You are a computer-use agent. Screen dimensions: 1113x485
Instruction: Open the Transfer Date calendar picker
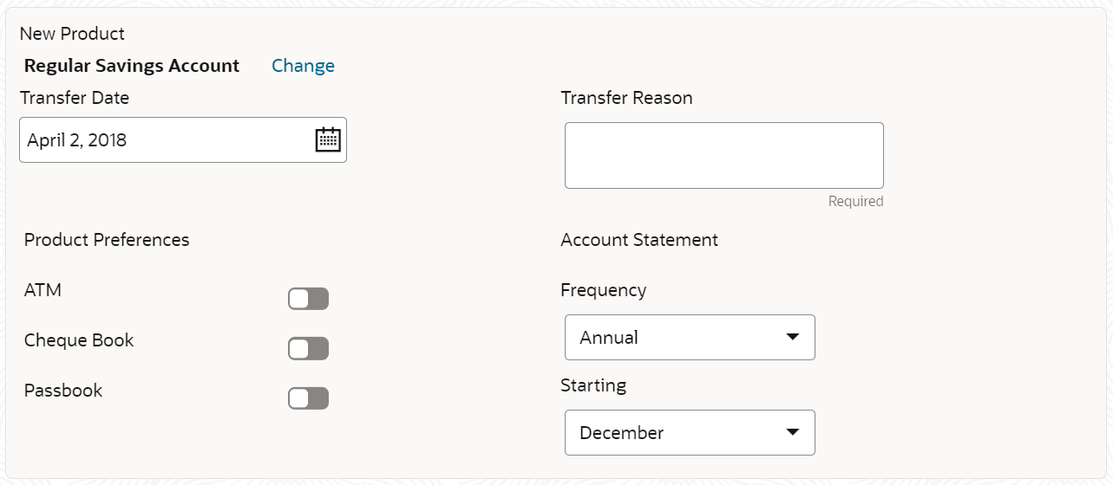tap(328, 139)
